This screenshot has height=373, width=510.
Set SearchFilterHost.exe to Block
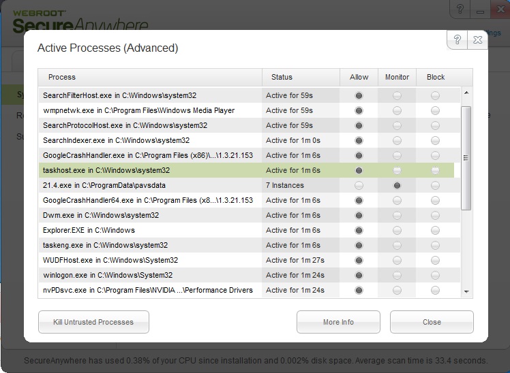coord(435,96)
